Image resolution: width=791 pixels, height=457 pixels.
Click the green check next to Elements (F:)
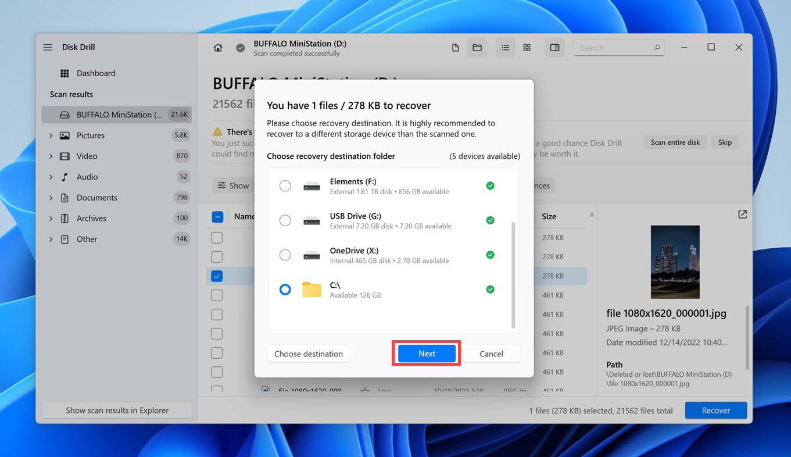490,186
